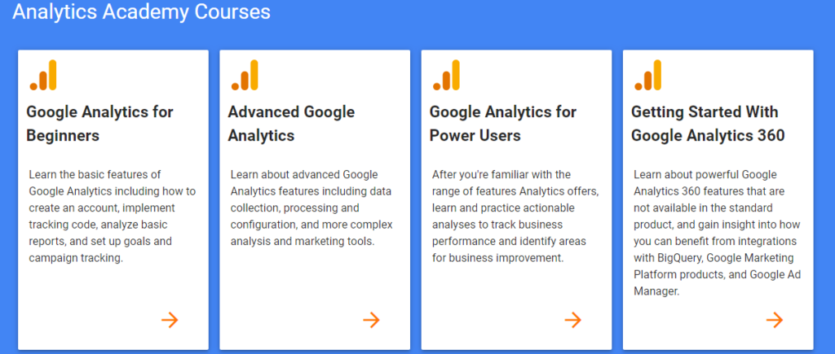Select the Google Analytics for Power Users heading
Viewport: 835px width, 354px height.
coord(503,124)
